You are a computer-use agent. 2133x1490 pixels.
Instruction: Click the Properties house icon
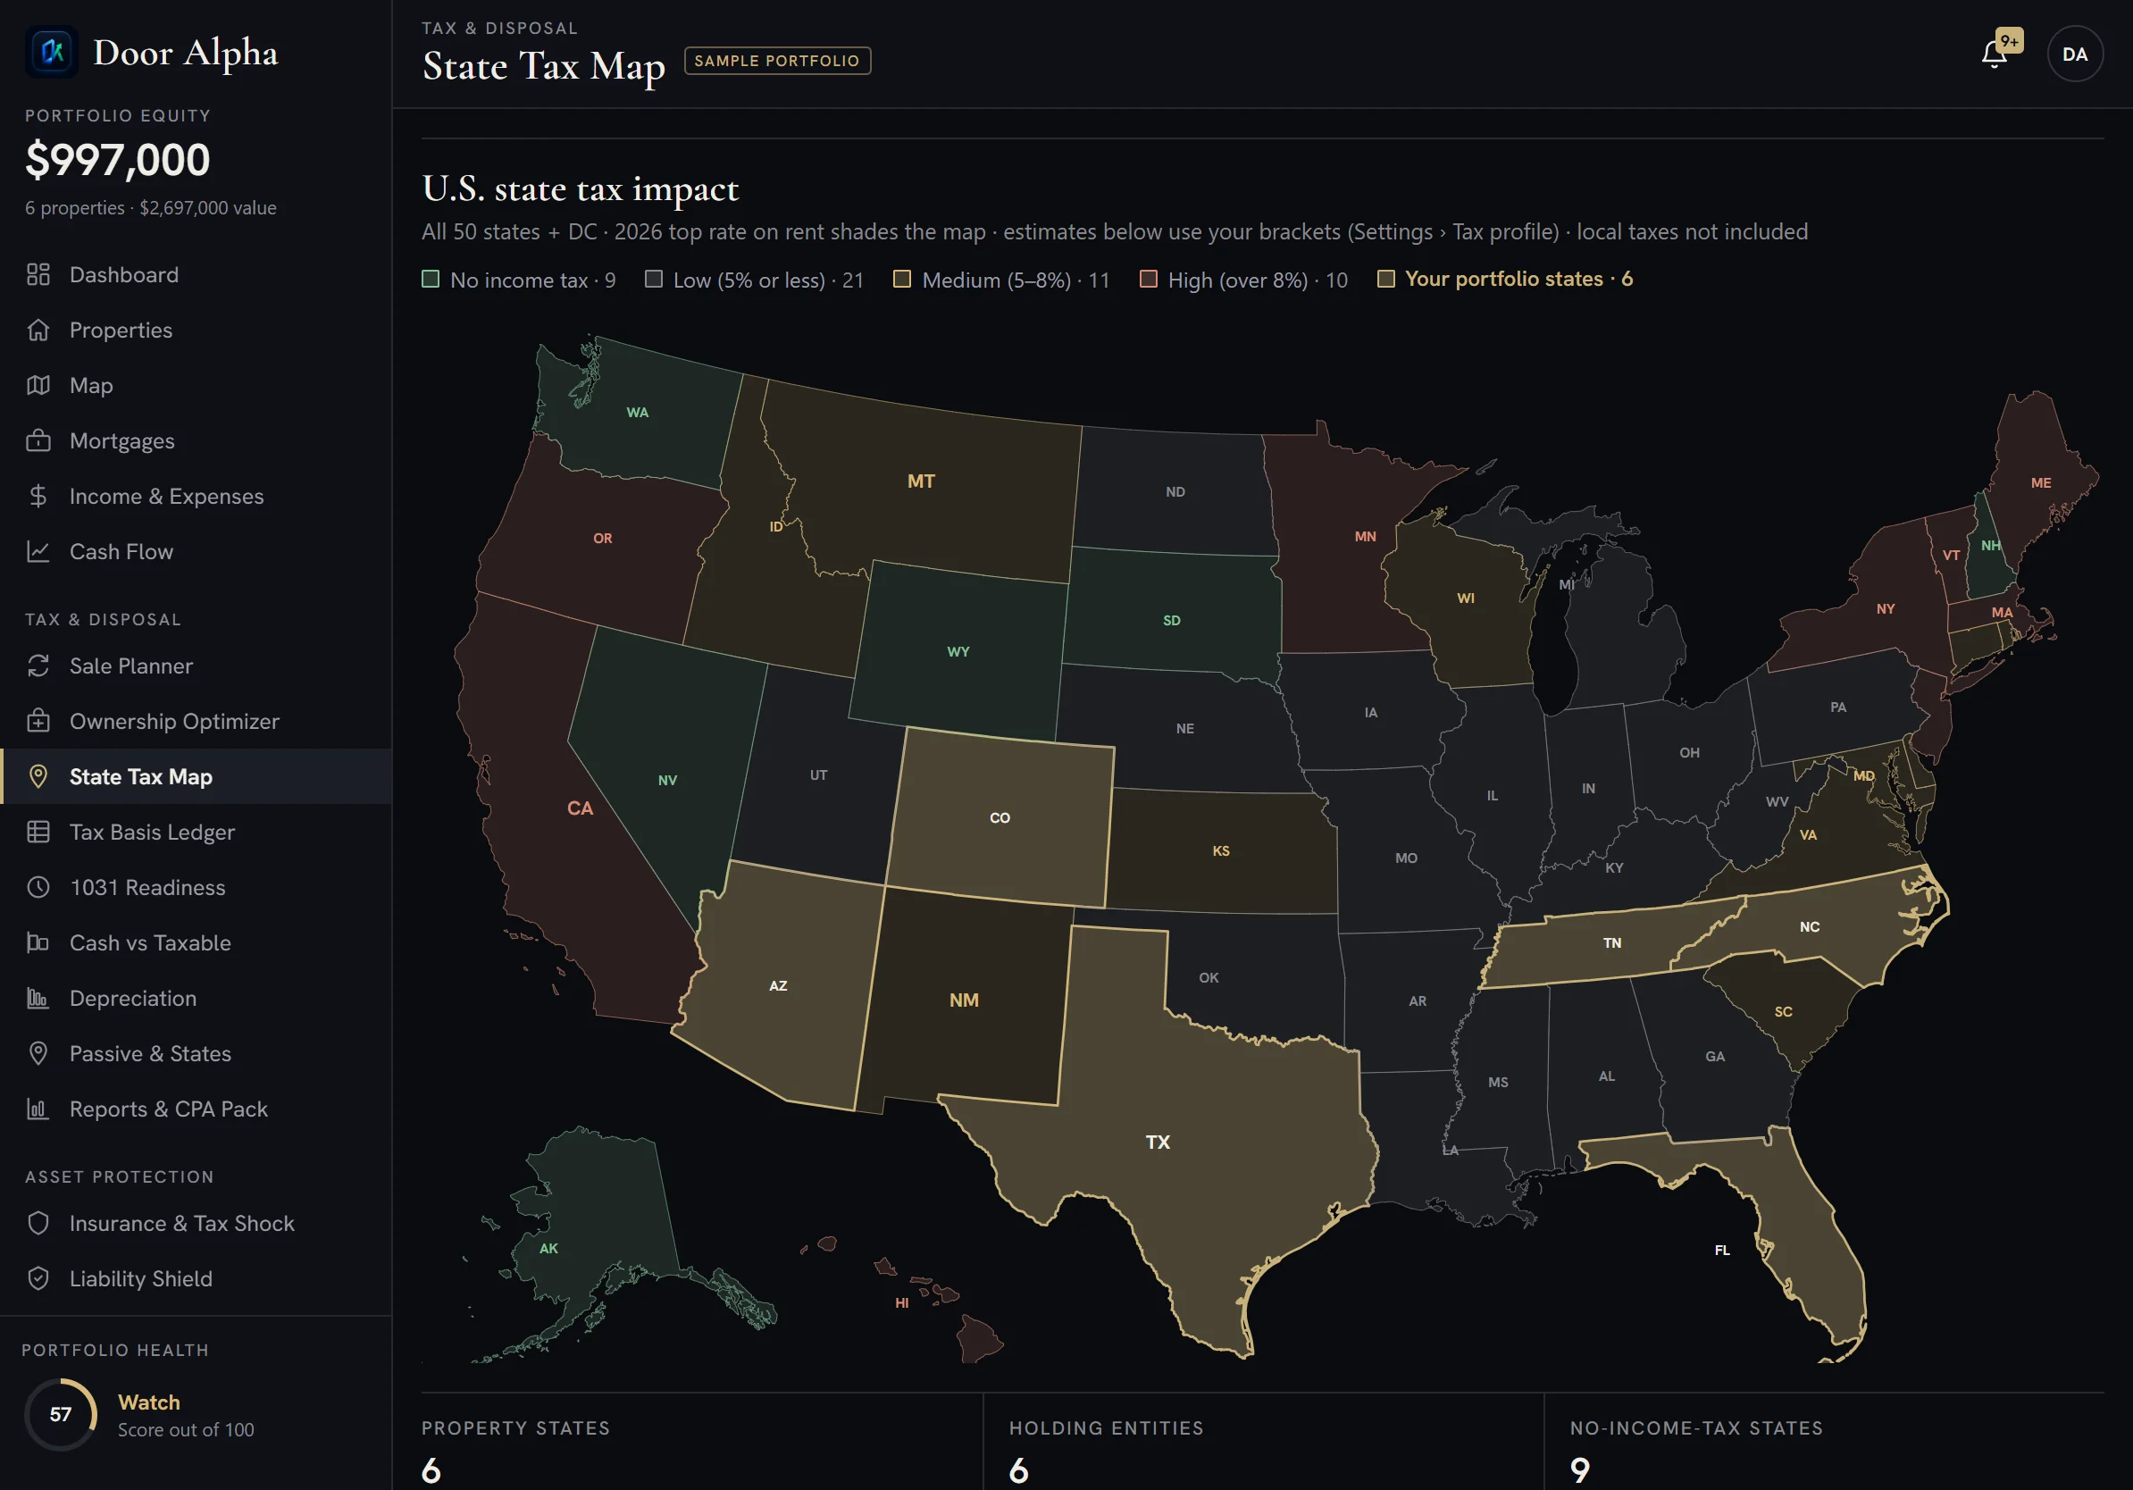tap(38, 330)
